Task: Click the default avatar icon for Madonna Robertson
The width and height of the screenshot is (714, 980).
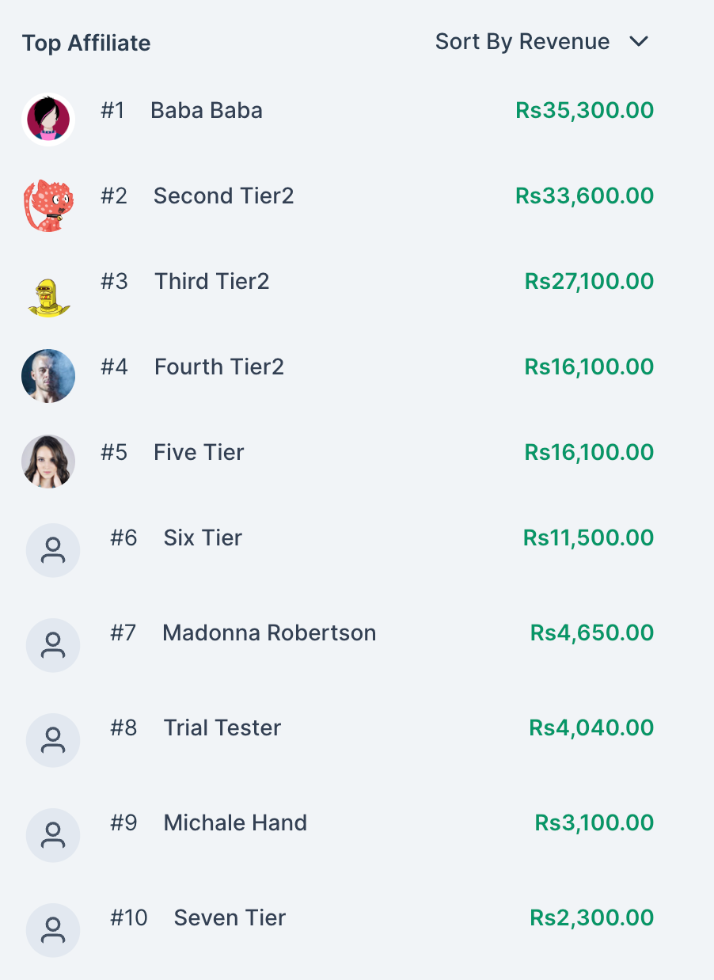Action: pos(53,645)
